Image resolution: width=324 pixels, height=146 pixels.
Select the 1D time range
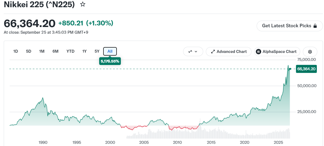click(16, 51)
